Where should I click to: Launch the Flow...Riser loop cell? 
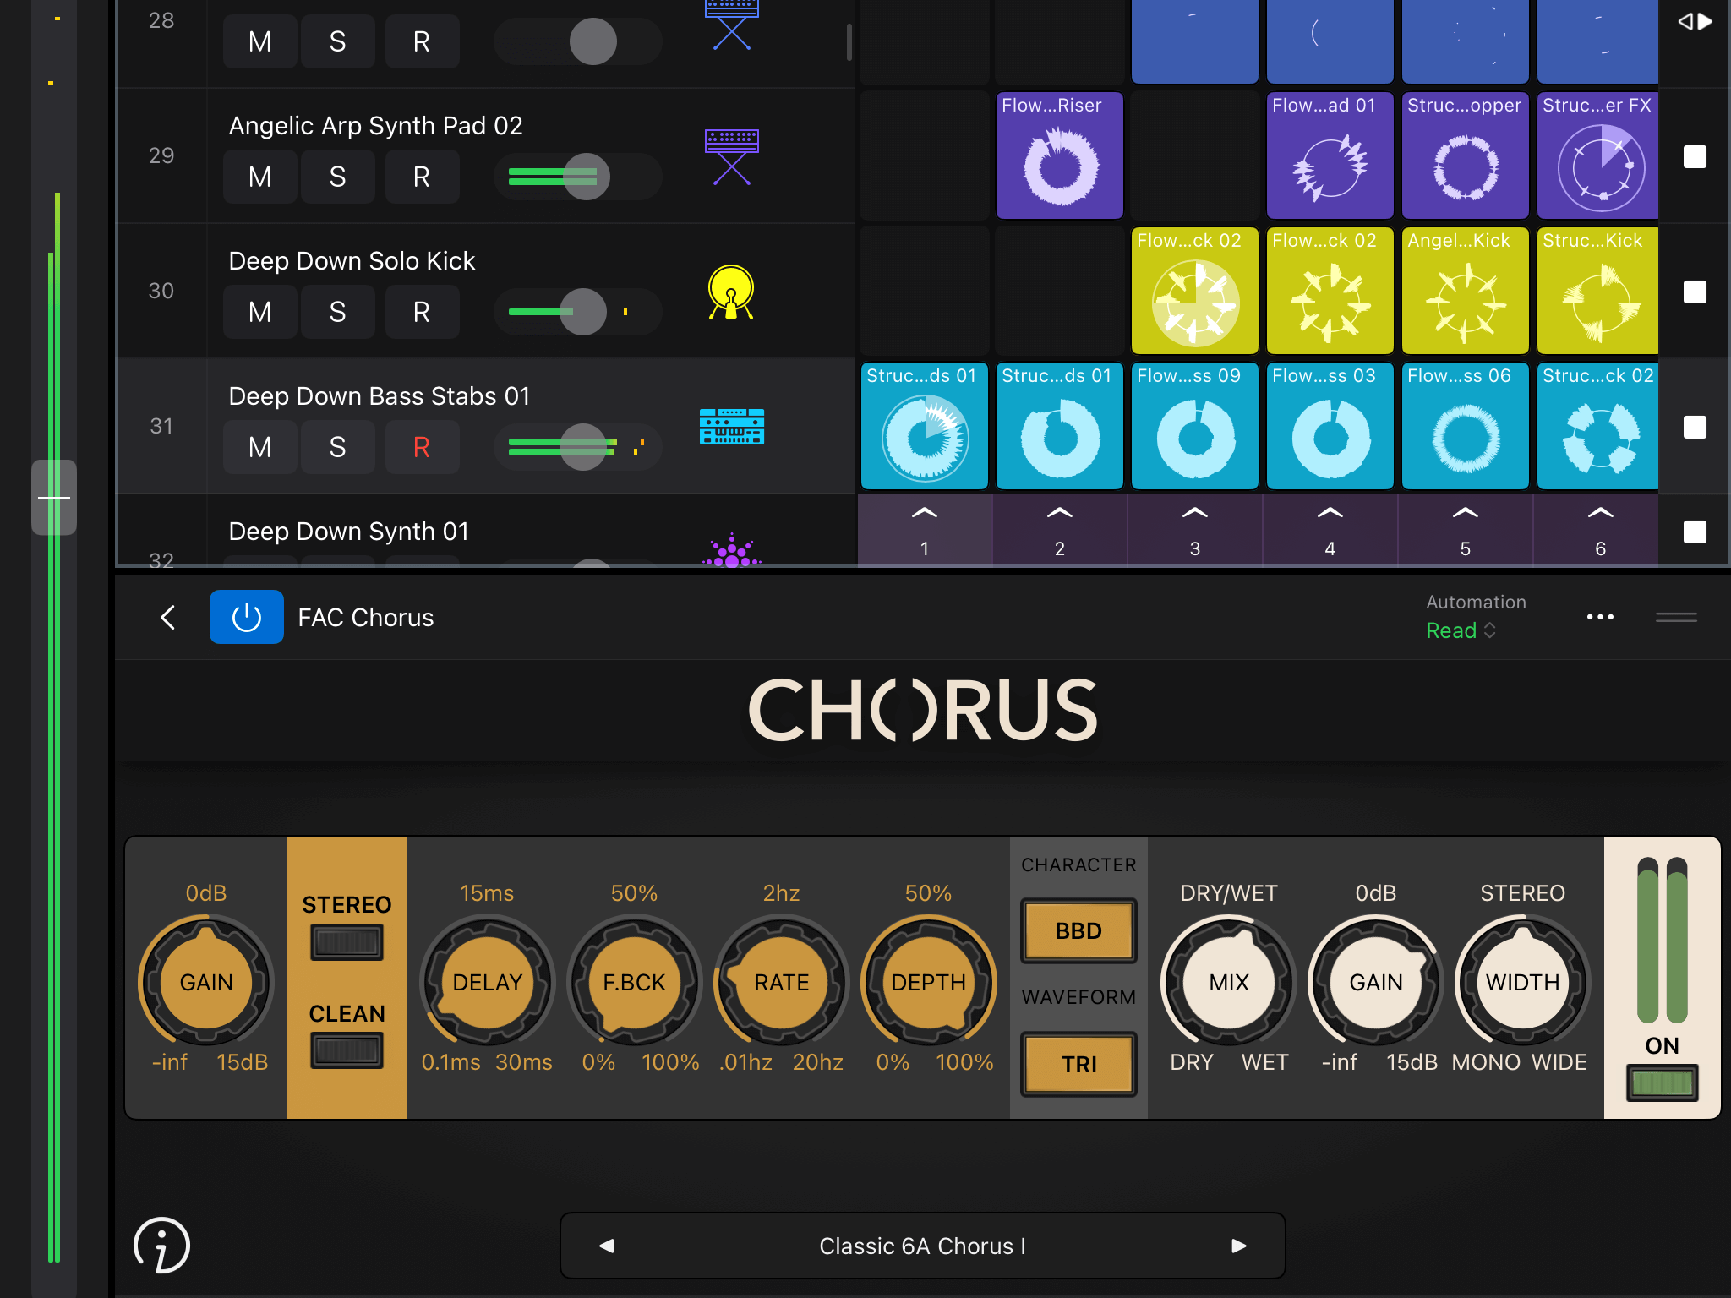(1059, 156)
